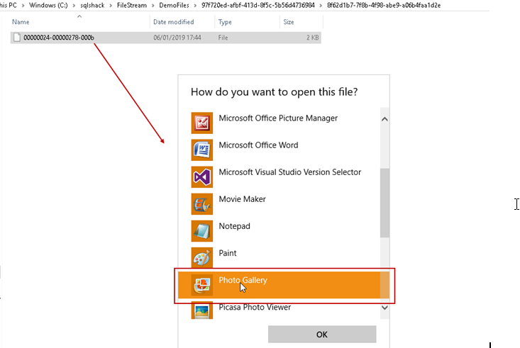The image size is (520, 348).
Task: Click the Visual Studio Version Selector icon
Action: [x=202, y=176]
